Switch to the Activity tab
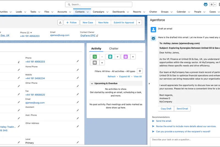 click(96, 49)
